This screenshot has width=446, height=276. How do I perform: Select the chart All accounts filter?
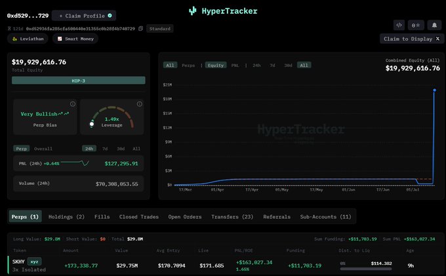click(x=170, y=65)
